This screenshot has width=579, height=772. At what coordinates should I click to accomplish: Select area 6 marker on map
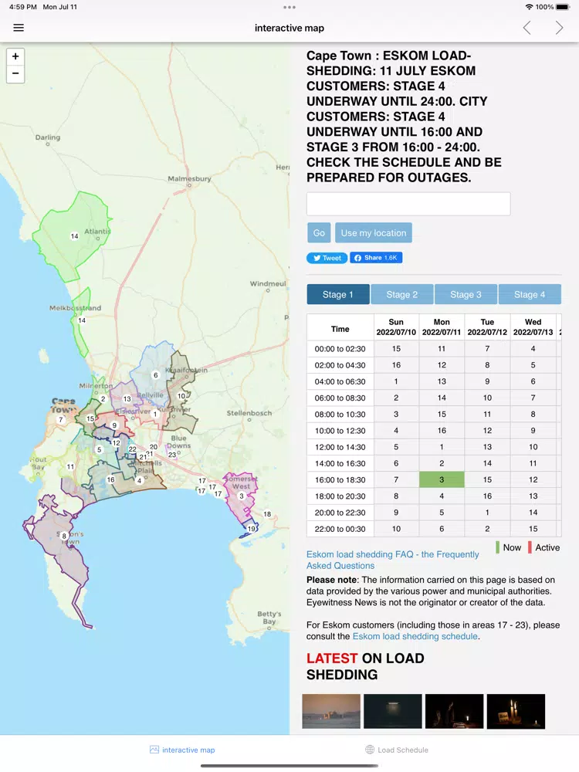tap(156, 375)
